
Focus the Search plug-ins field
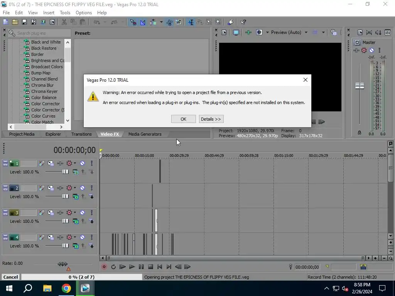click(x=39, y=33)
